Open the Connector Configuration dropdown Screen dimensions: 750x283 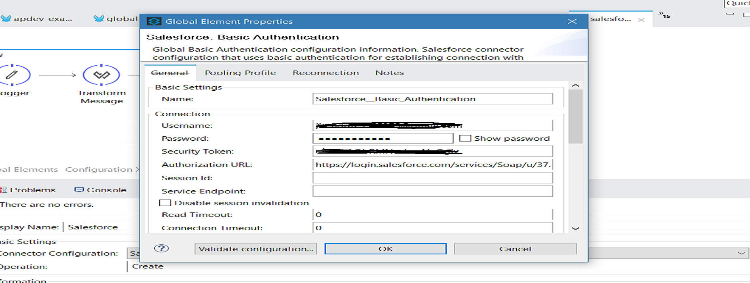[x=741, y=253]
